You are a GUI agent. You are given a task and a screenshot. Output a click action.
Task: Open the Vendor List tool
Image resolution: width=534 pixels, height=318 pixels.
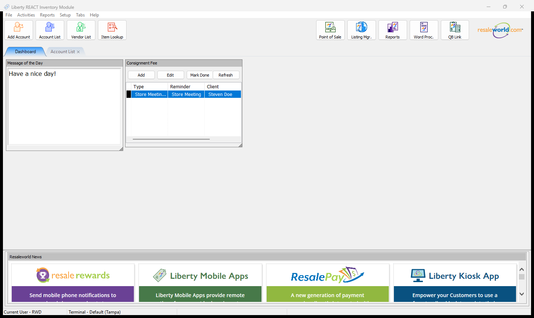click(x=81, y=30)
